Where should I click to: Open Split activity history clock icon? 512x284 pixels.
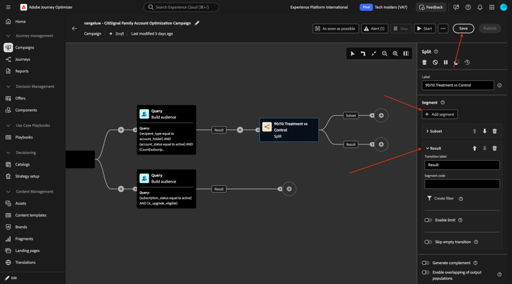pyautogui.click(x=467, y=62)
